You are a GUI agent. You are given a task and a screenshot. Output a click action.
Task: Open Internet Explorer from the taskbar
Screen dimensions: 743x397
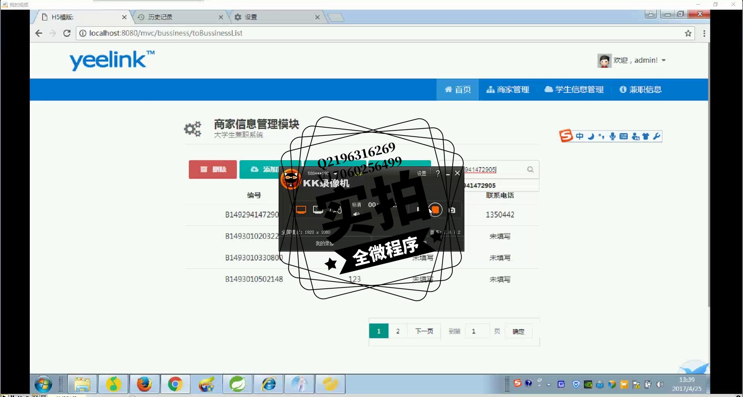coord(268,384)
